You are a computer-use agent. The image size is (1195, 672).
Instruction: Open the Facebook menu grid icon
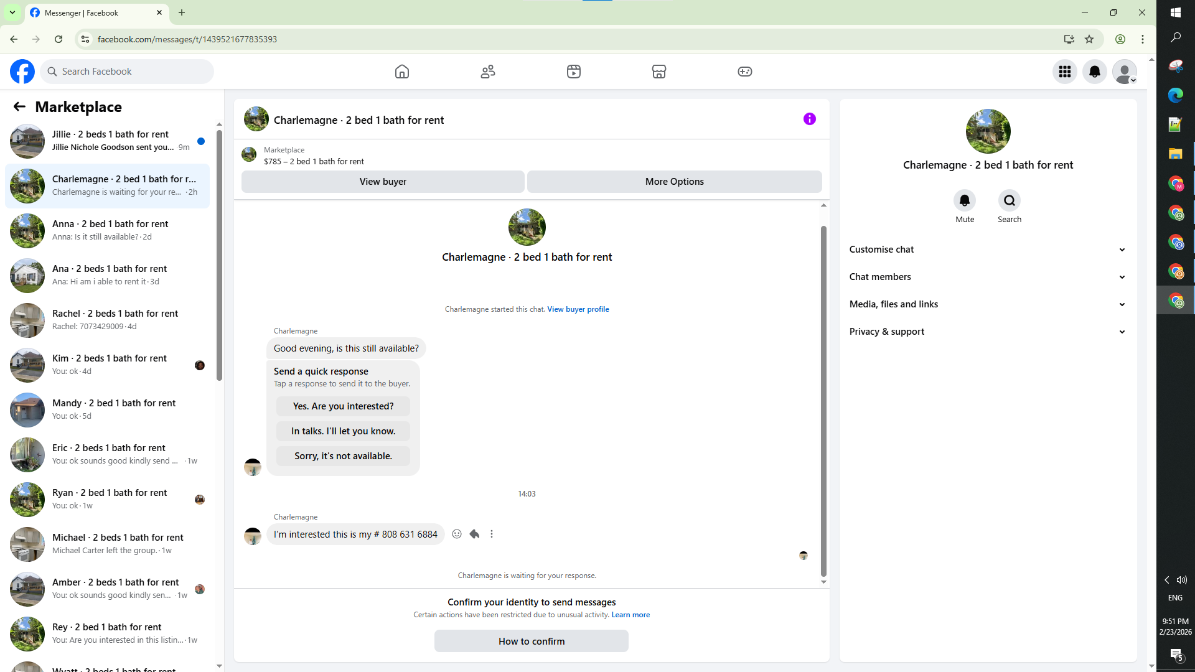pyautogui.click(x=1065, y=72)
